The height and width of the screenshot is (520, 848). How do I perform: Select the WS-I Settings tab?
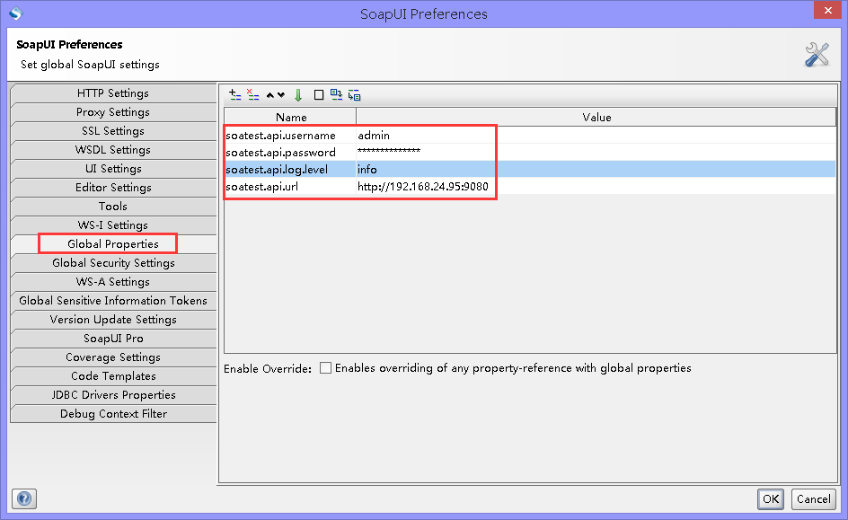click(x=113, y=225)
